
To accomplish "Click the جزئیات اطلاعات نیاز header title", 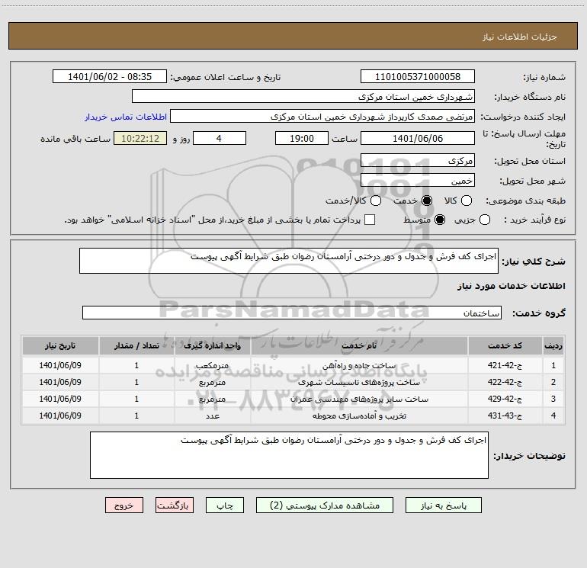I will [520, 37].
